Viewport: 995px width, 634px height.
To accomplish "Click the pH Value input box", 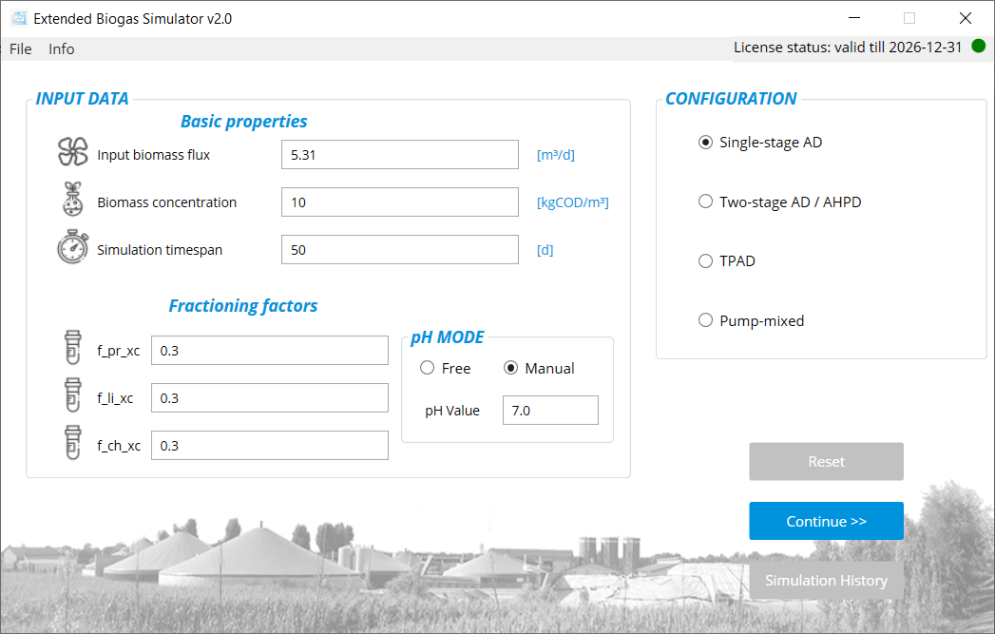I will [x=550, y=410].
